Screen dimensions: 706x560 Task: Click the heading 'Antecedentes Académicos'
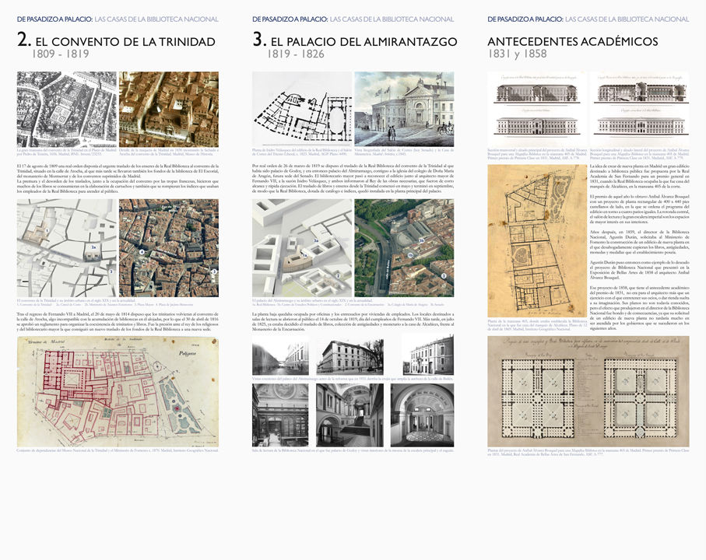point(572,41)
